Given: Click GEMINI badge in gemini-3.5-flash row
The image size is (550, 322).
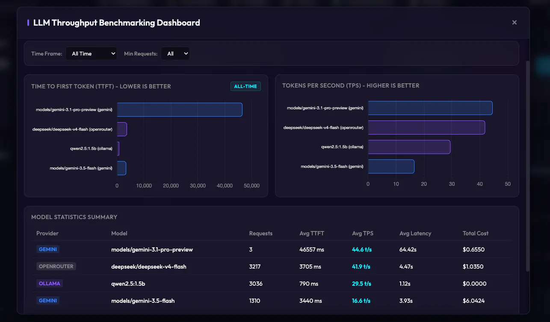Looking at the screenshot, I should pos(47,300).
